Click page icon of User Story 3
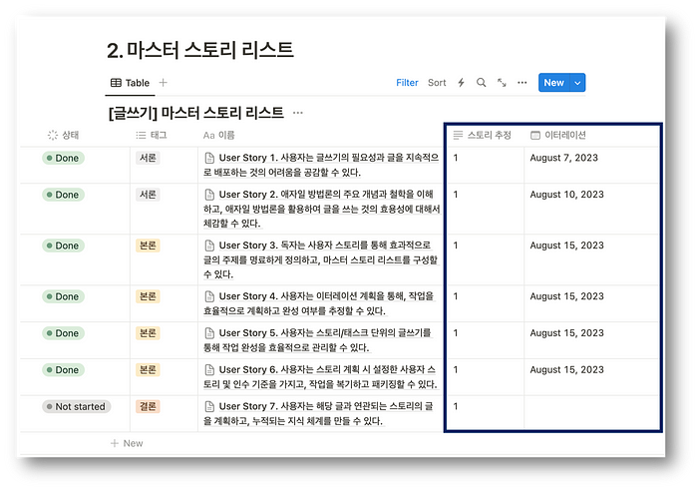The height and width of the screenshot is (491, 698). (209, 245)
